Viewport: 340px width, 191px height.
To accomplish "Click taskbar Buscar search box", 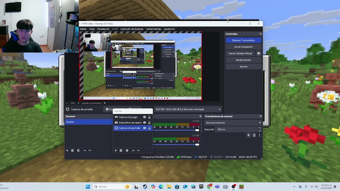I will click(x=112, y=187).
